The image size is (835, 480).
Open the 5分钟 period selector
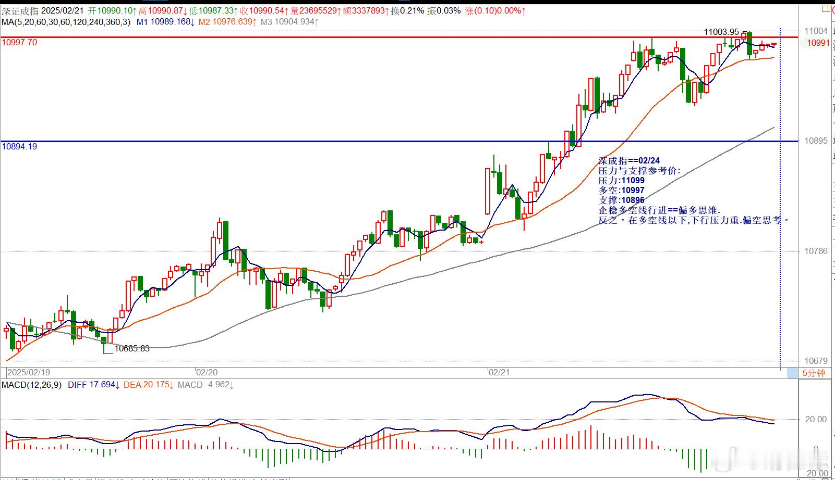point(814,373)
